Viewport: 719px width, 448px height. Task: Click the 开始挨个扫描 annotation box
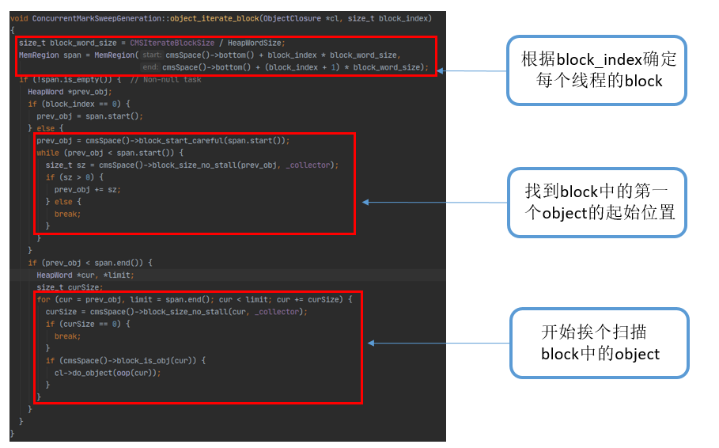[600, 344]
